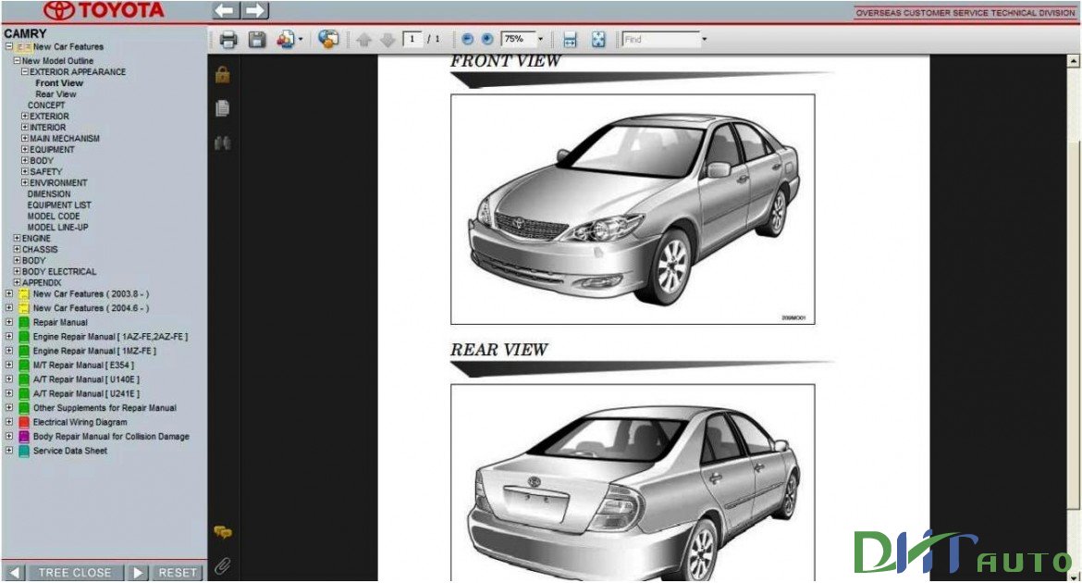The height and width of the screenshot is (583, 1082).
Task: Open the share dropdown arrow beside the collaborate icon
Action: (301, 40)
